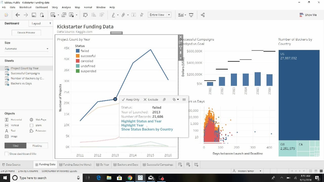Click Exclude in the tooltip
The width and height of the screenshot is (324, 182).
click(151, 100)
